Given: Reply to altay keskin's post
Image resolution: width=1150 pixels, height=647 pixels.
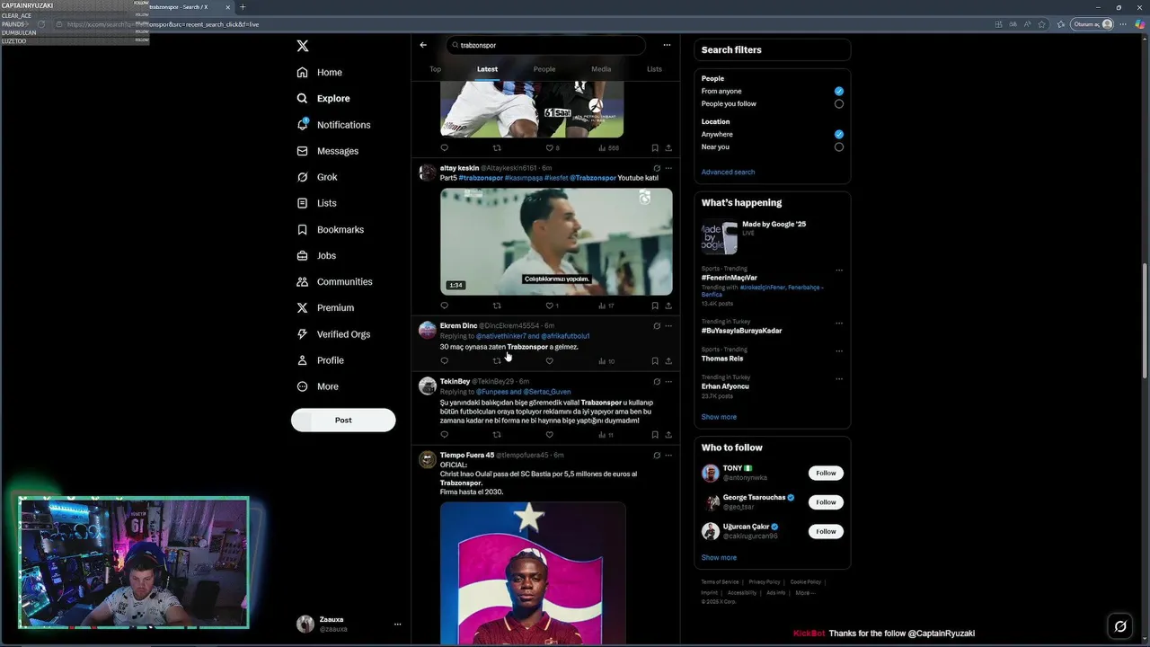Looking at the screenshot, I should [x=444, y=306].
